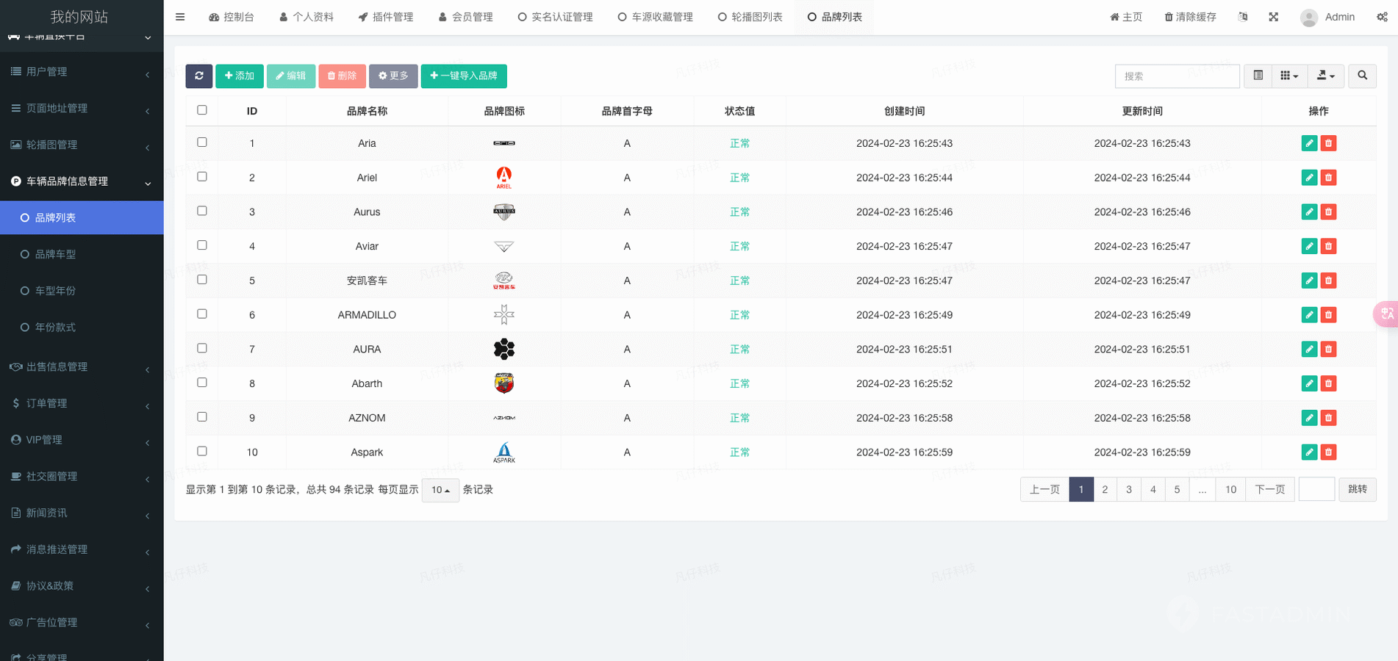1398x661 pixels.
Task: Open the settings gears icon top right
Action: [x=1382, y=17]
